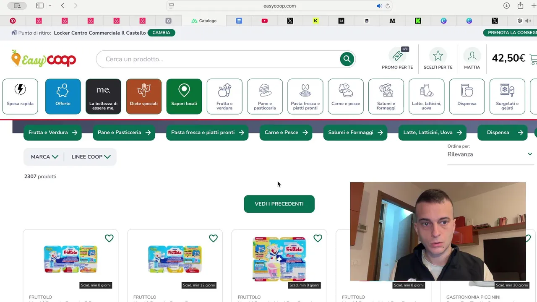The height and width of the screenshot is (302, 537).
Task: Open the Sapori locali pin category
Action: click(184, 96)
